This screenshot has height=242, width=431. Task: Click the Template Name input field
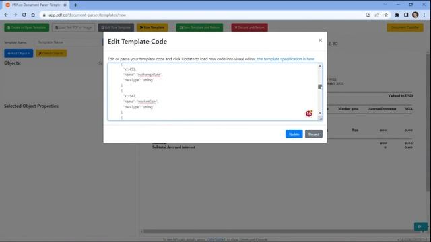(x=68, y=42)
